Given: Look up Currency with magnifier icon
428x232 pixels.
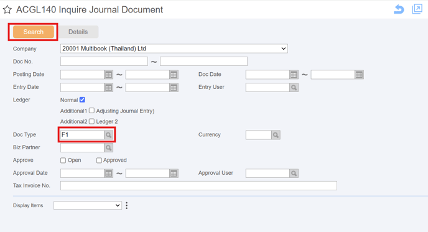Looking at the screenshot, I should click(x=276, y=135).
